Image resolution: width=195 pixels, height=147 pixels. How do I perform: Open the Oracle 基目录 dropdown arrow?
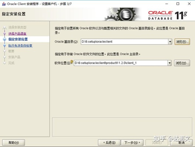pyautogui.click(x=170, y=42)
